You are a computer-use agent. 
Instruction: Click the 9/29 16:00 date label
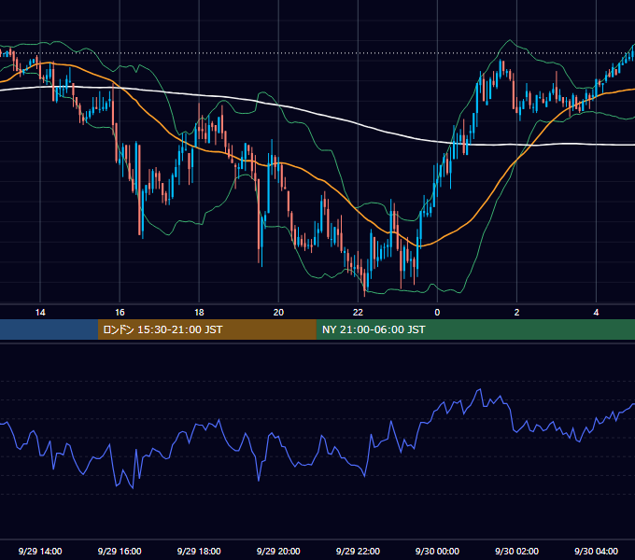[120, 551]
